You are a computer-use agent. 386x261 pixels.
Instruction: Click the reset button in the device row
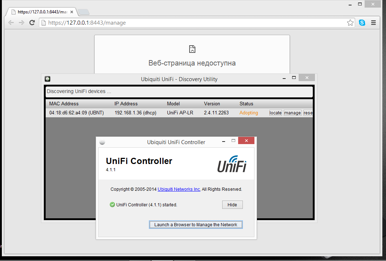(308, 113)
